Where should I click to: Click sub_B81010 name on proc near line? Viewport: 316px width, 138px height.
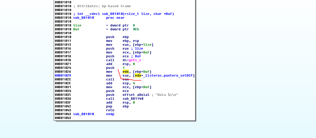click(83, 18)
